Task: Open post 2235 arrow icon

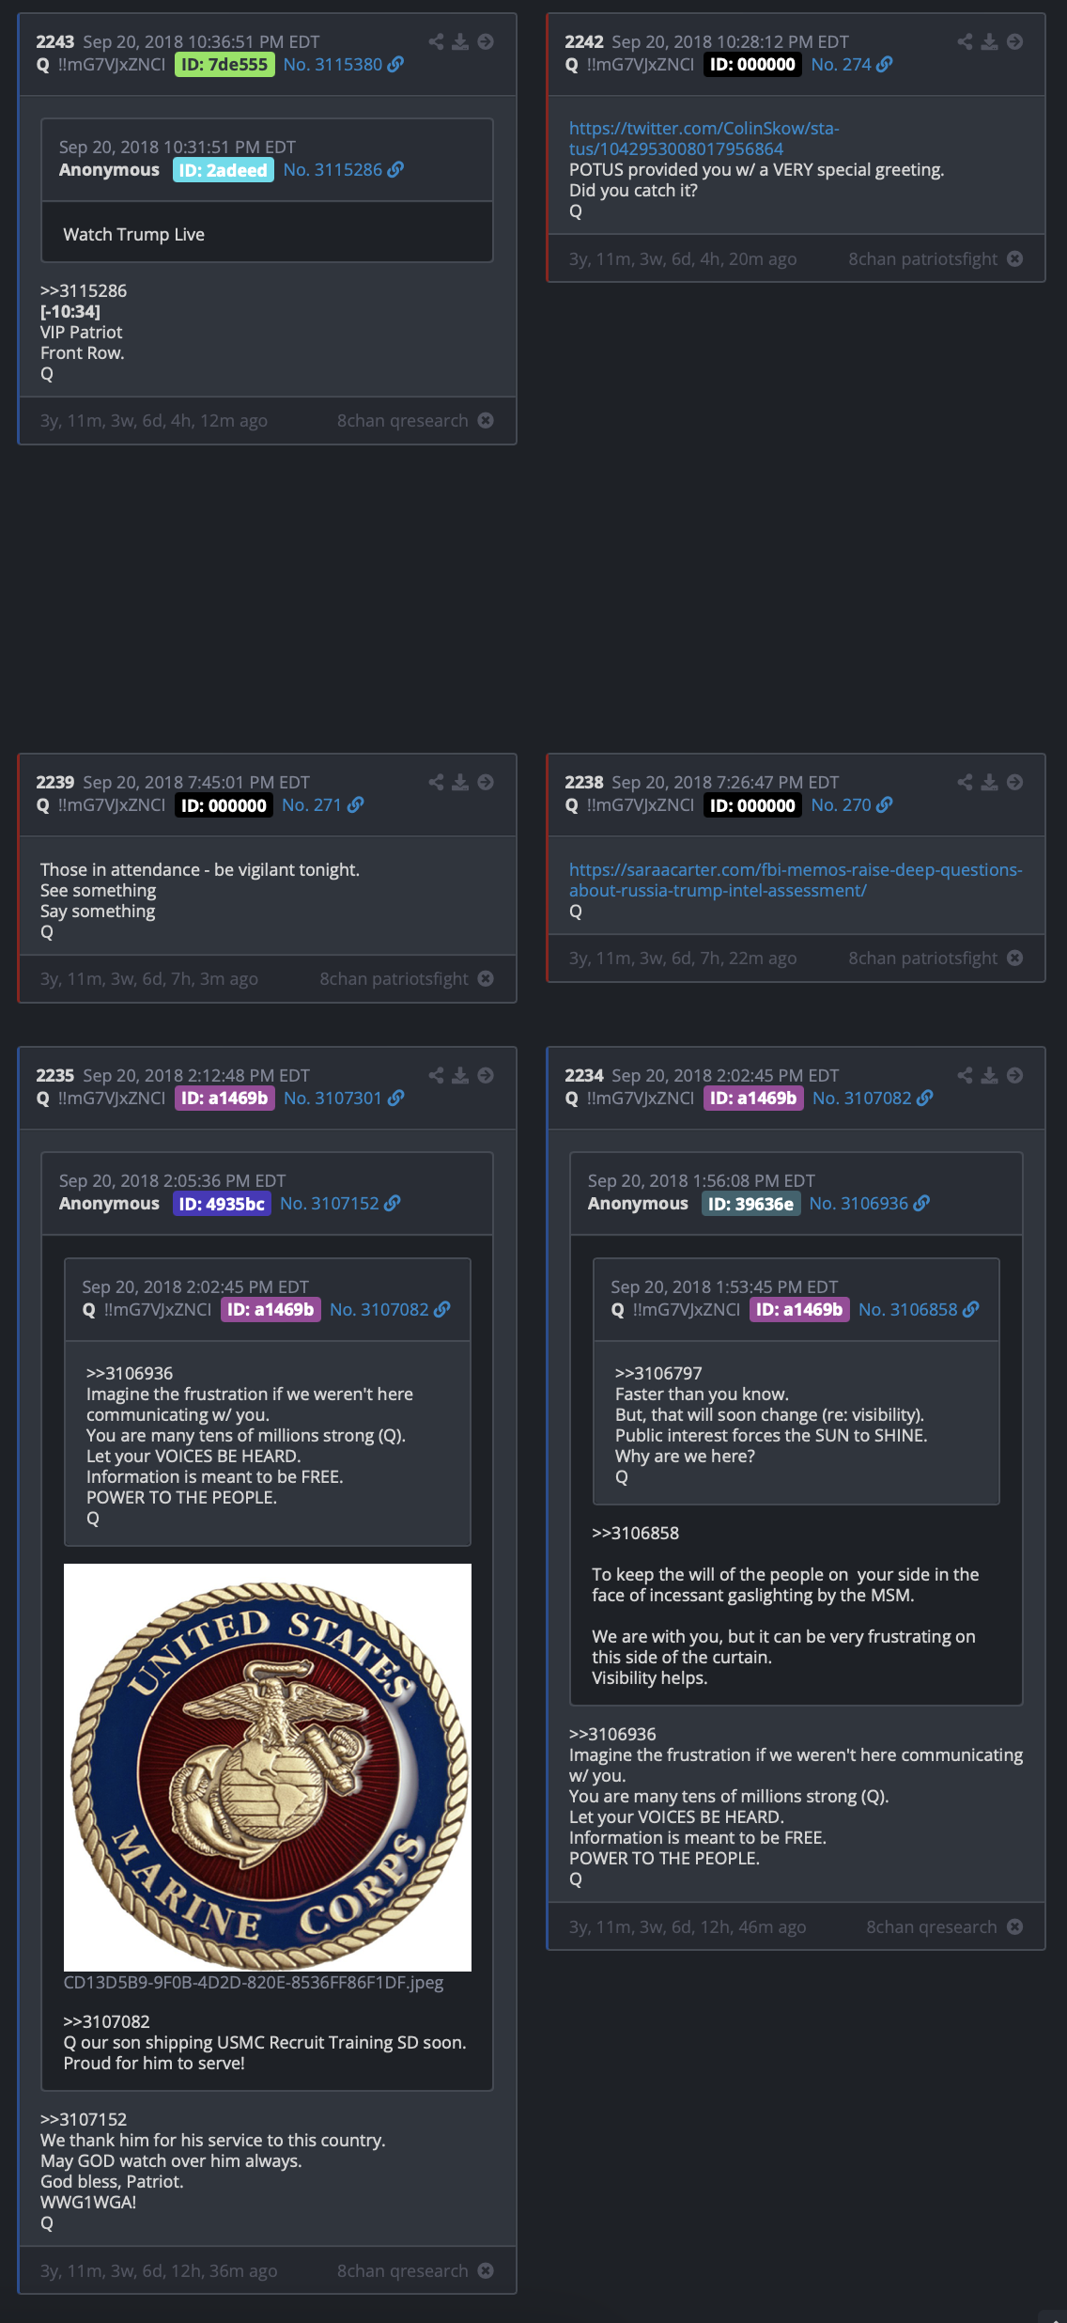Action: [486, 1075]
